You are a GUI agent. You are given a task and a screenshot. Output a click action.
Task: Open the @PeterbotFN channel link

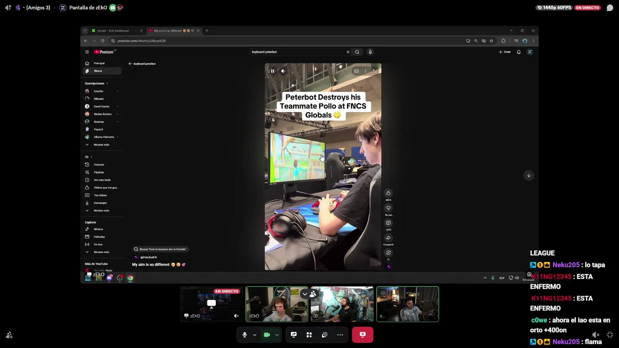(x=148, y=257)
